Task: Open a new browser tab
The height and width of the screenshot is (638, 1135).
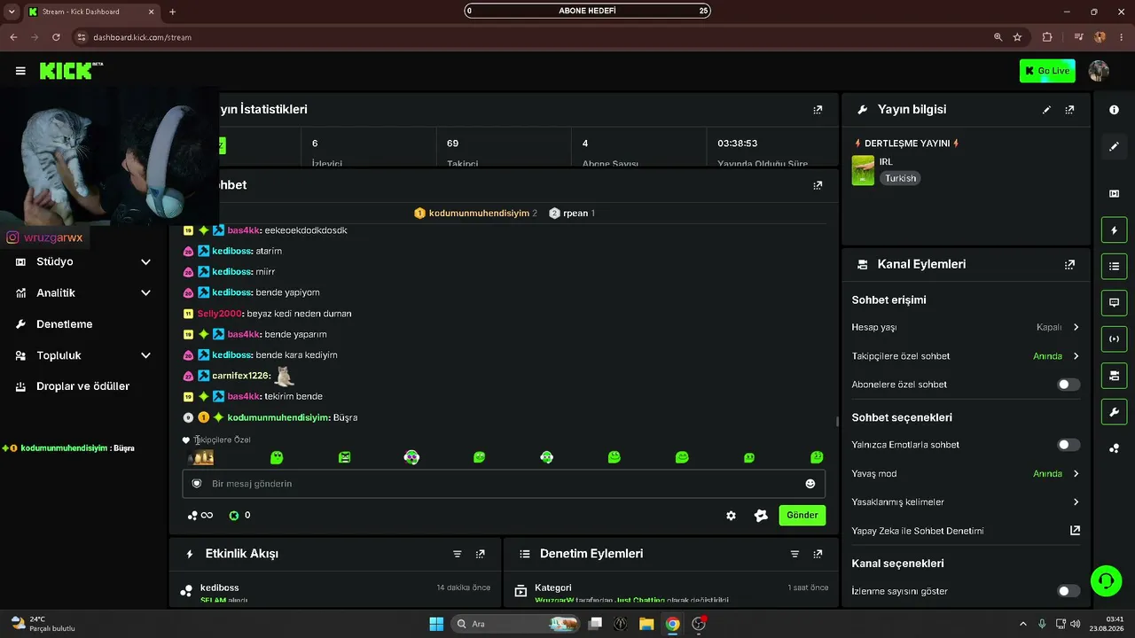Action: point(172,12)
